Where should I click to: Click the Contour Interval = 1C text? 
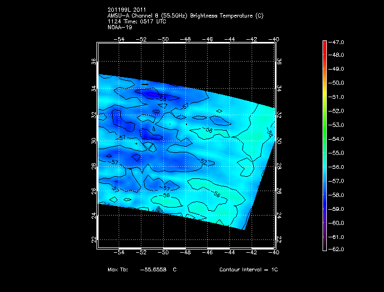click(248, 270)
